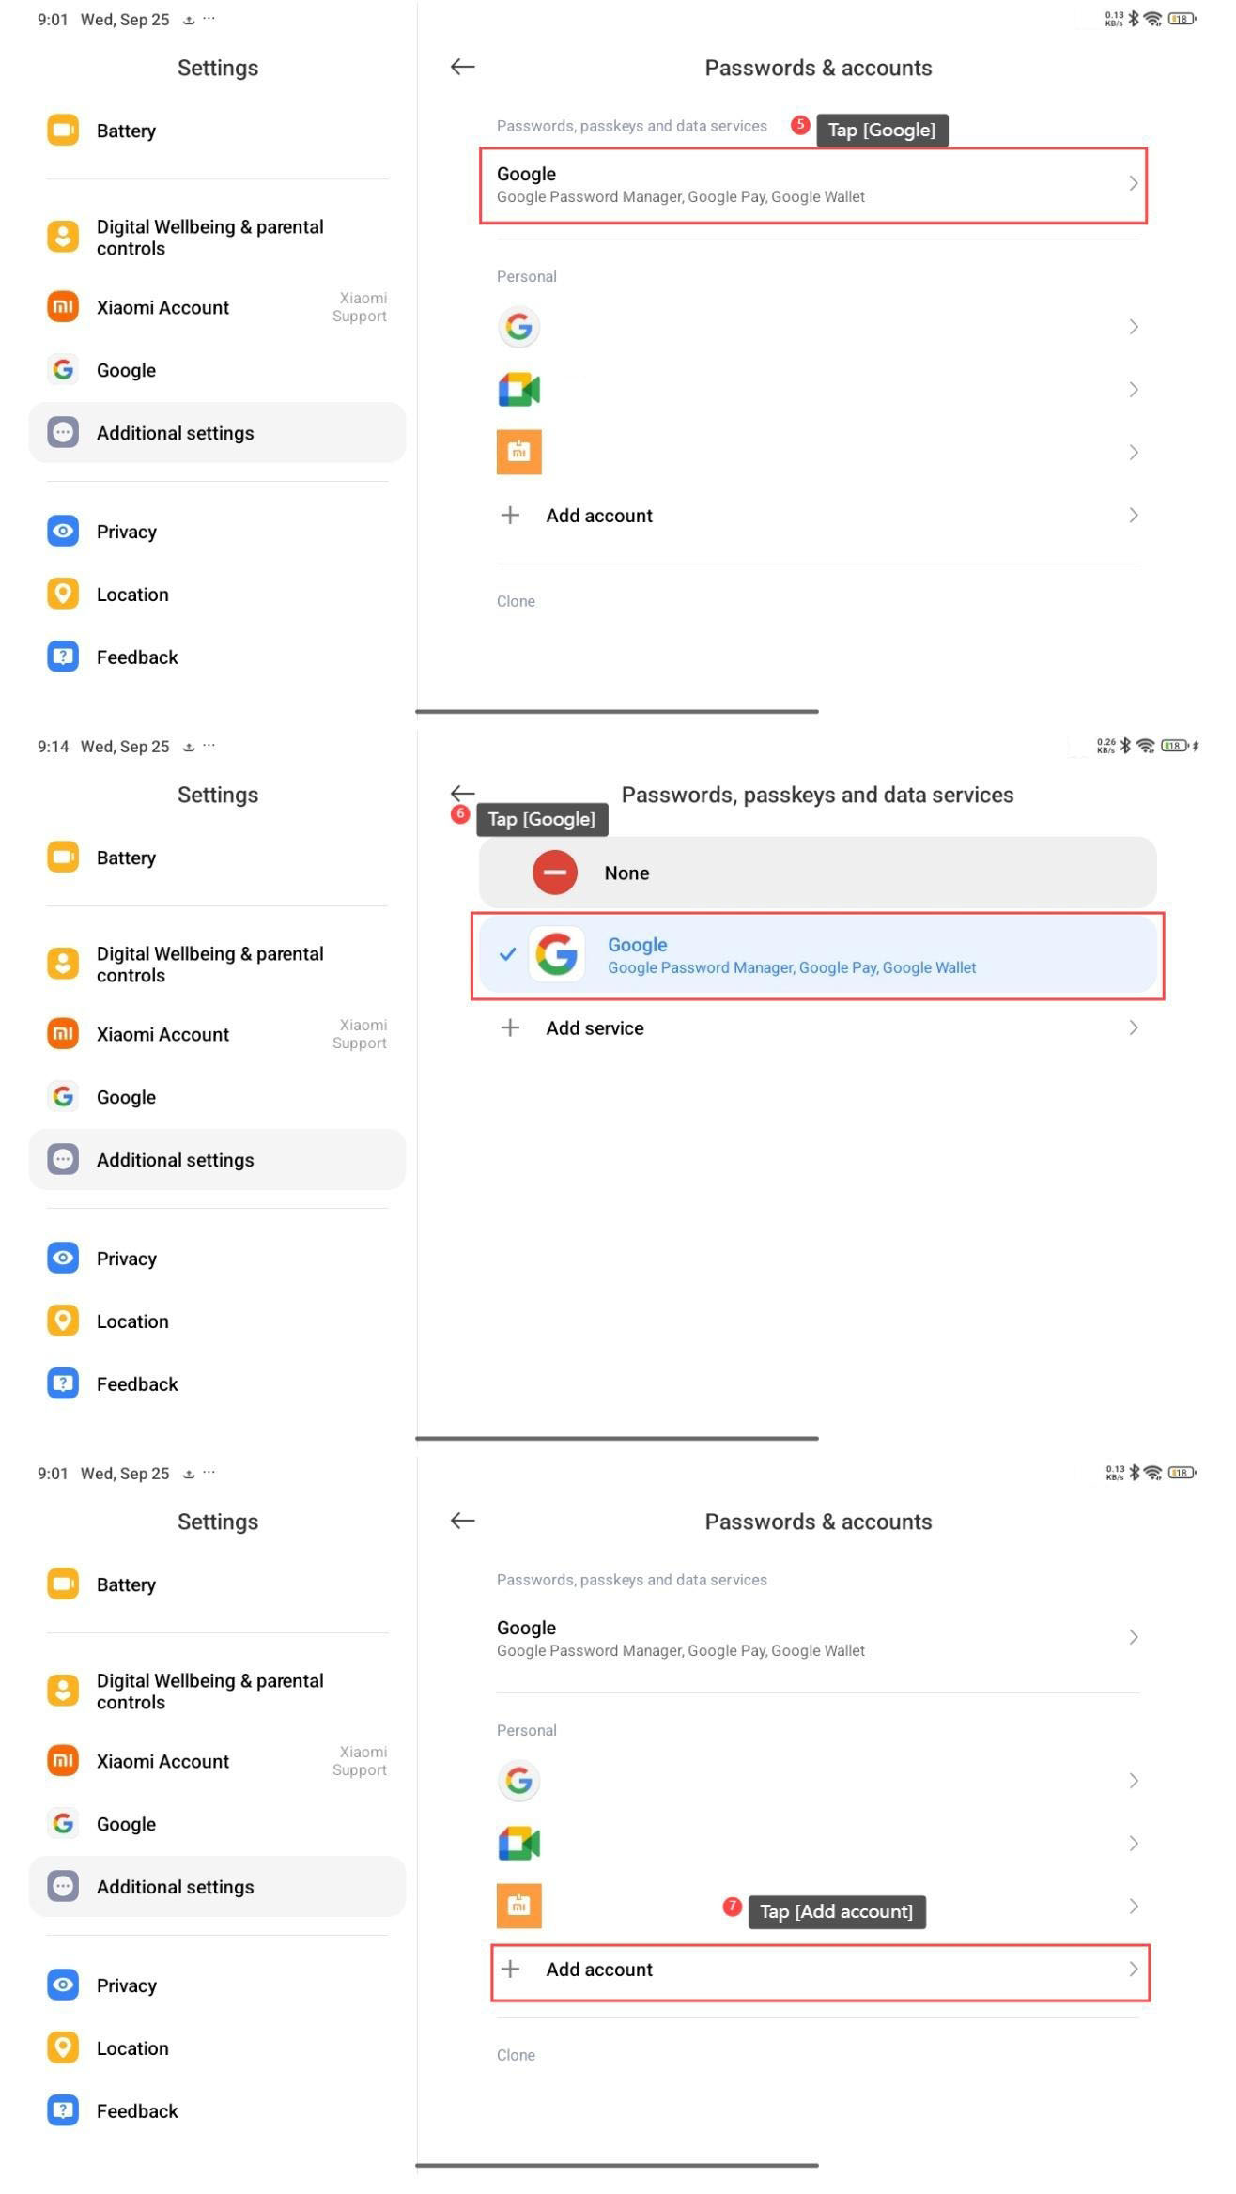Click the plus icon beside Add service
The height and width of the screenshot is (2194, 1236).
click(510, 1027)
